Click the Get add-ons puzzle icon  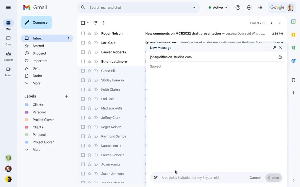click(x=293, y=79)
